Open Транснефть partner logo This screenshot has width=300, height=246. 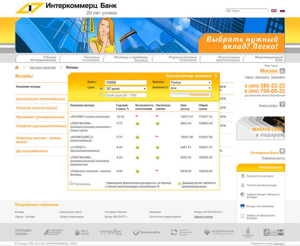point(147,232)
